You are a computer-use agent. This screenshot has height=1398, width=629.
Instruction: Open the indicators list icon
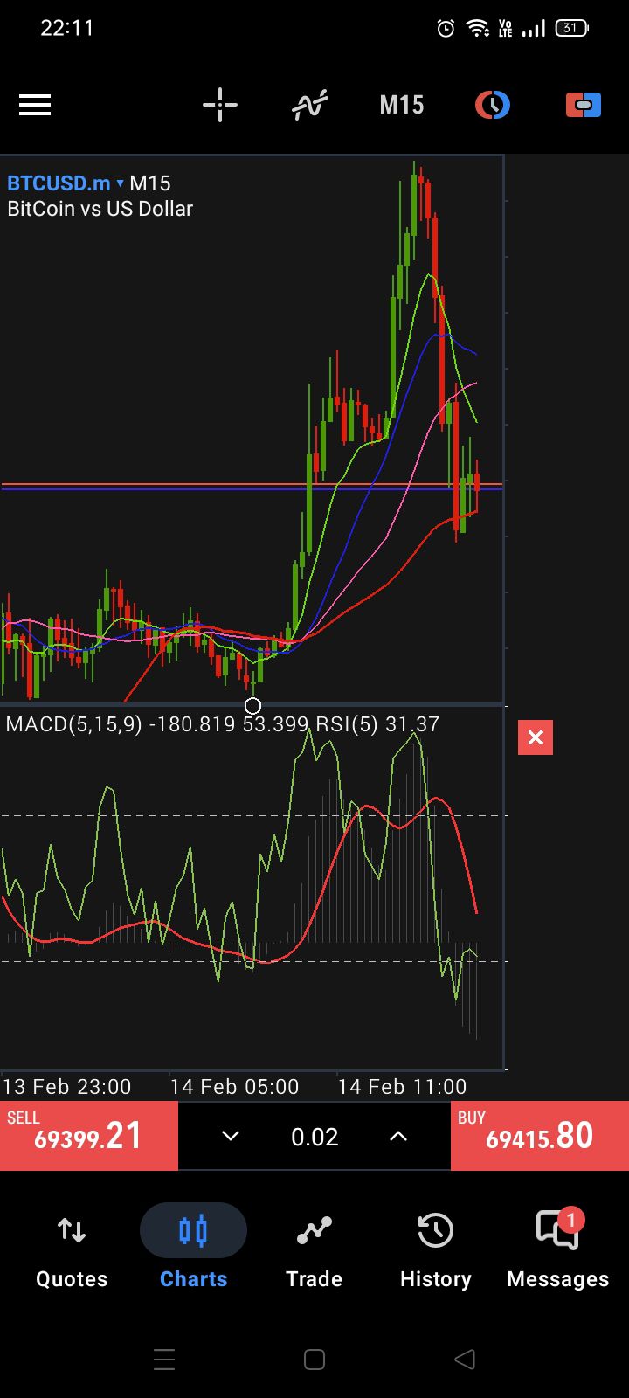coord(310,106)
